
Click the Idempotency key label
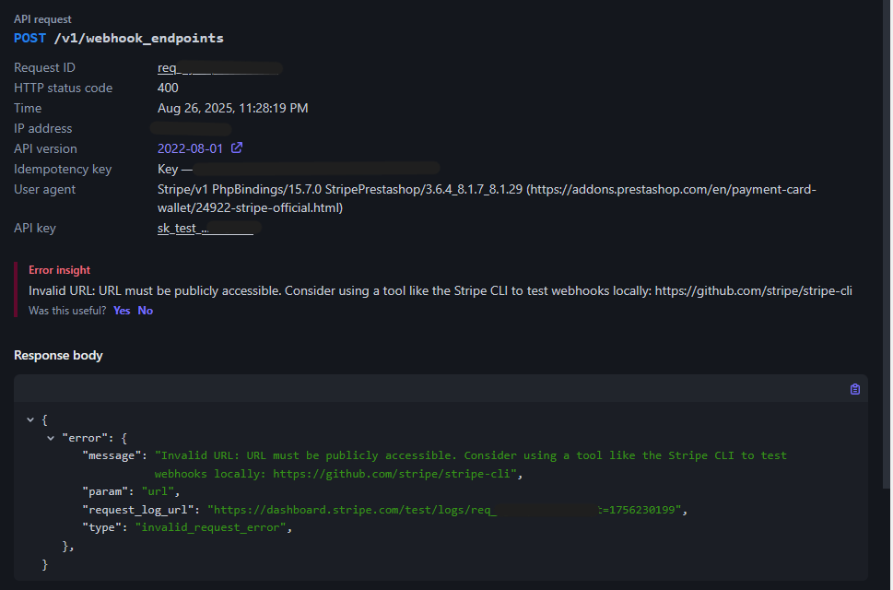pos(63,169)
